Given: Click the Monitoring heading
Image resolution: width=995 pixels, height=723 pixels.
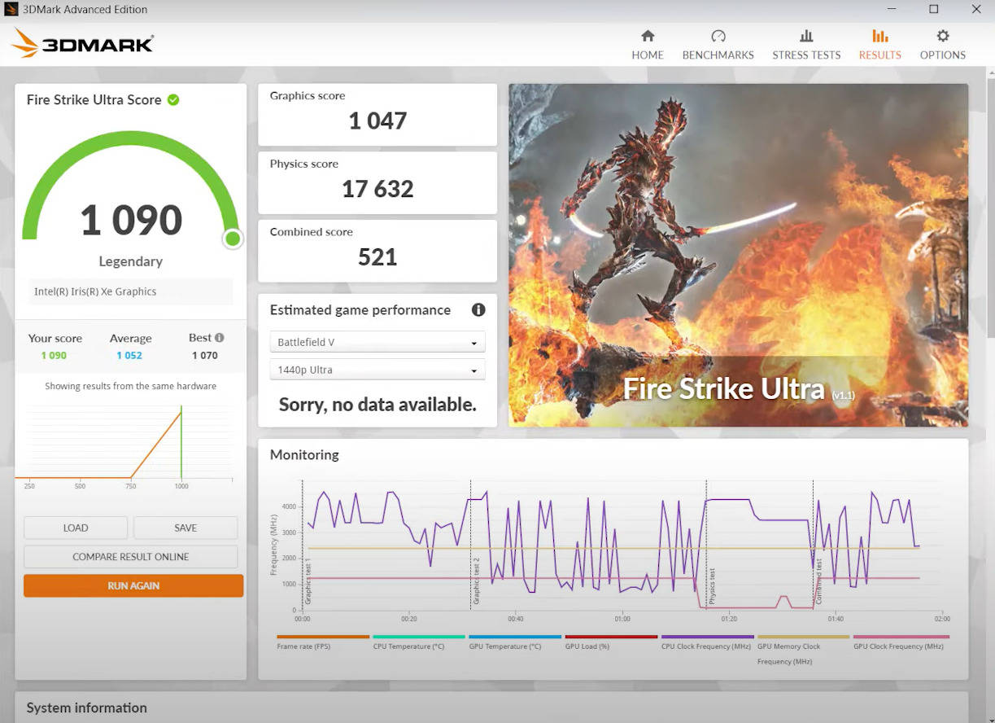Looking at the screenshot, I should coord(304,455).
